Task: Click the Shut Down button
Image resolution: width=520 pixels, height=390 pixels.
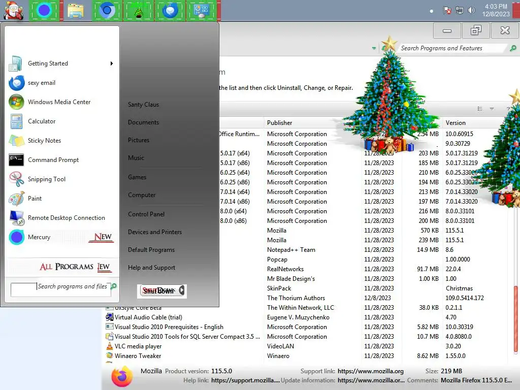Action: tap(158, 291)
